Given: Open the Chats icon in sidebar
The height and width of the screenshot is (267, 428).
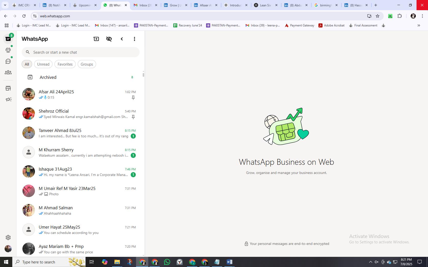Looking at the screenshot, I should (8, 39).
